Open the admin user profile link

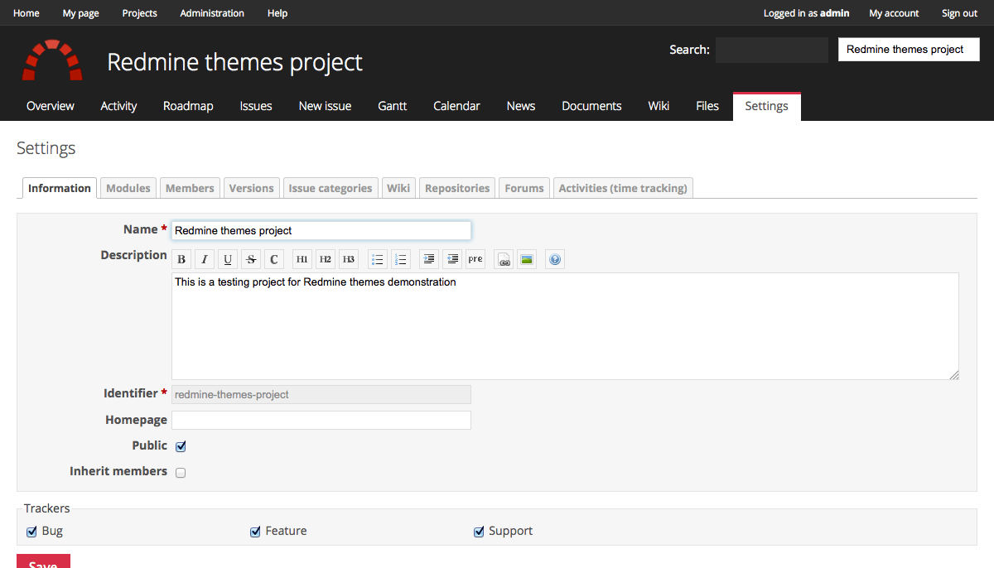834,13
